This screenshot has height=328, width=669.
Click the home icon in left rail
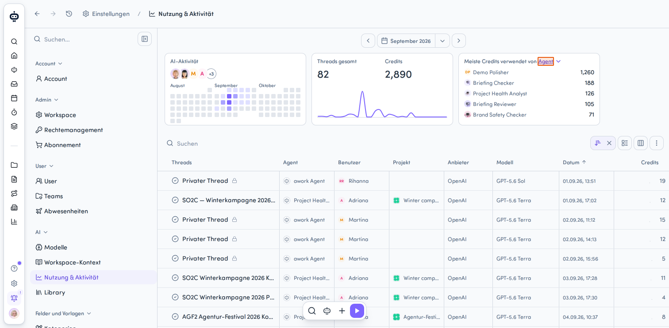coord(14,56)
